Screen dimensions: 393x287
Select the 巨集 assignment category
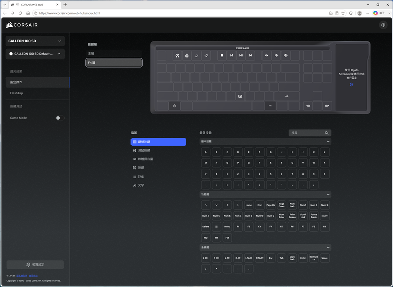point(158,177)
